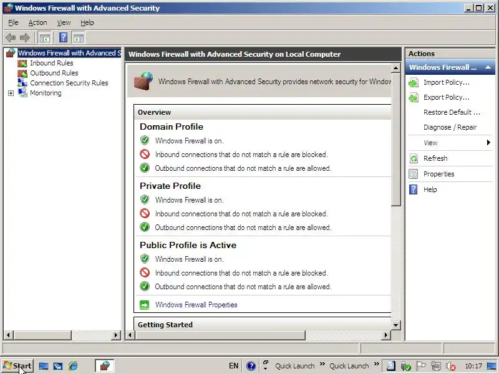The height and width of the screenshot is (374, 499).
Task: Click center pane vertical scrollbar up arrow
Action: 395,68
